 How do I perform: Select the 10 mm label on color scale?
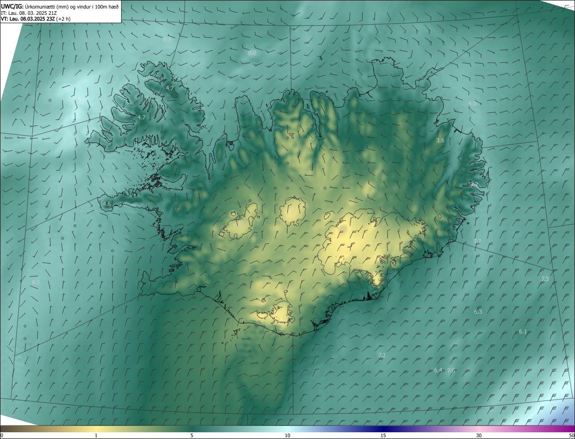tap(287, 435)
